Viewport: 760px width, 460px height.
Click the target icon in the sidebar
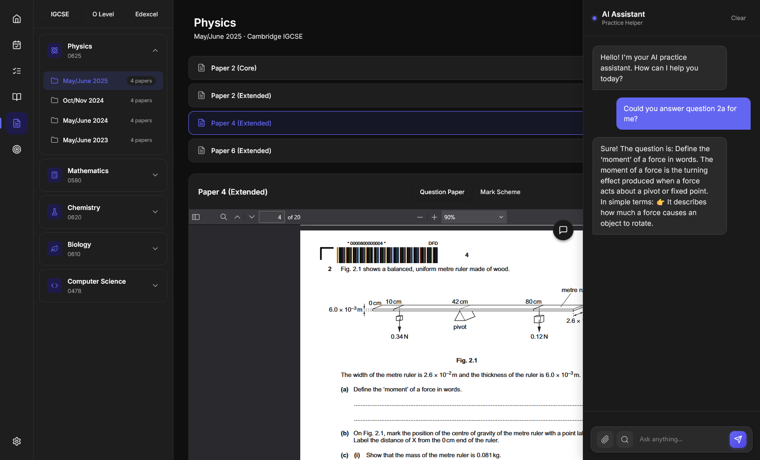17,149
